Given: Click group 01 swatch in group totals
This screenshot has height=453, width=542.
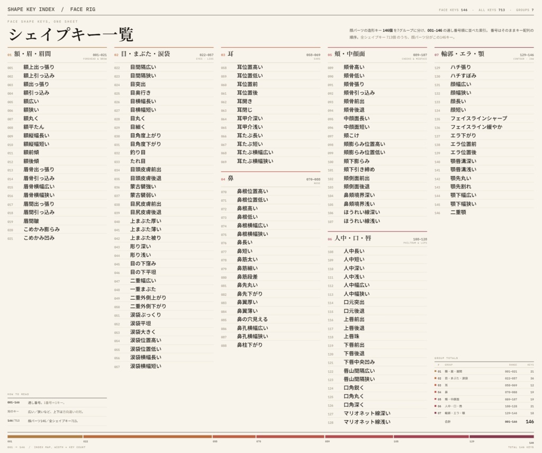Looking at the screenshot, I should (x=436, y=371).
